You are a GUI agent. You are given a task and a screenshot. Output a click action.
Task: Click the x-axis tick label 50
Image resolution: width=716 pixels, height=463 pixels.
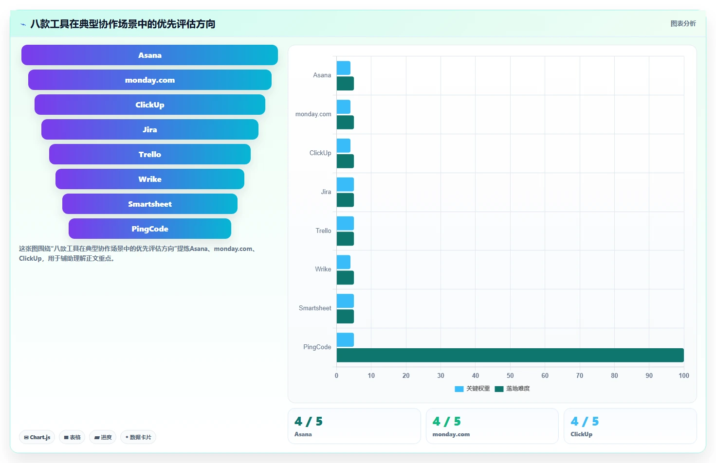tap(510, 375)
